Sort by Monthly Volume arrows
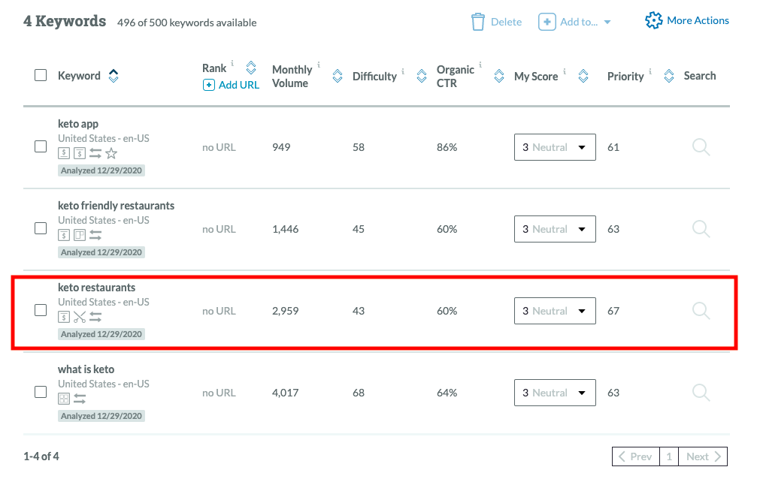This screenshot has width=757, height=479. pyautogui.click(x=338, y=76)
